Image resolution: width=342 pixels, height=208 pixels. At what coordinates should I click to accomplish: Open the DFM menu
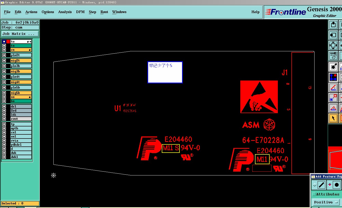[x=80, y=12]
